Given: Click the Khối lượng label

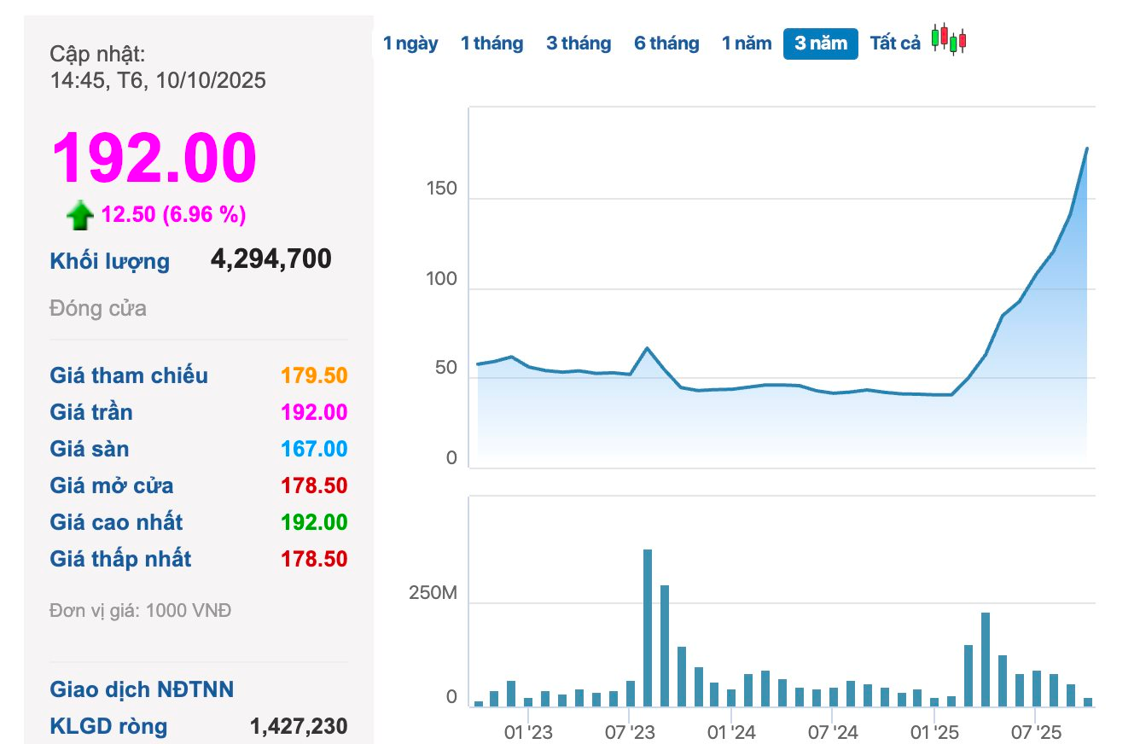Looking at the screenshot, I should pyautogui.click(x=109, y=261).
